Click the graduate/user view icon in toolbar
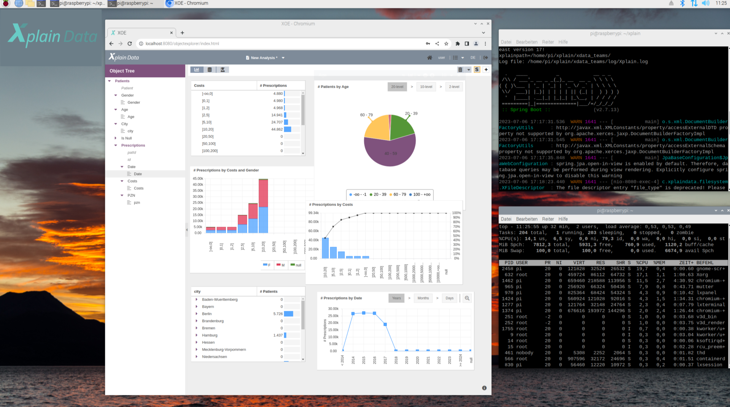This screenshot has height=407, width=730. (x=223, y=70)
